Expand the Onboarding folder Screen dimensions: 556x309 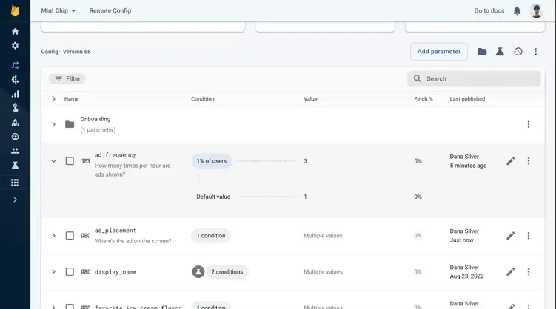(53, 124)
